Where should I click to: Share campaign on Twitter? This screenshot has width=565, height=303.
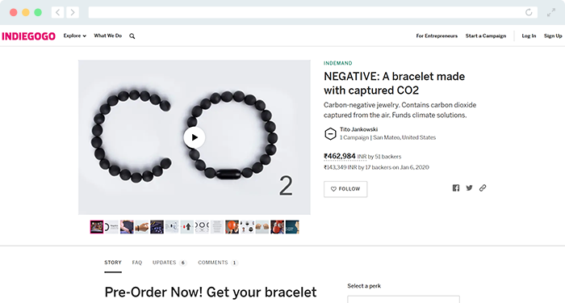point(469,188)
